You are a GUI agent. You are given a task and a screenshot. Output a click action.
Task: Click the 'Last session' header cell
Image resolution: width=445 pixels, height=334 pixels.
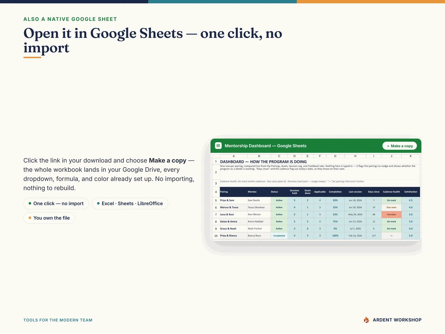coord(355,192)
